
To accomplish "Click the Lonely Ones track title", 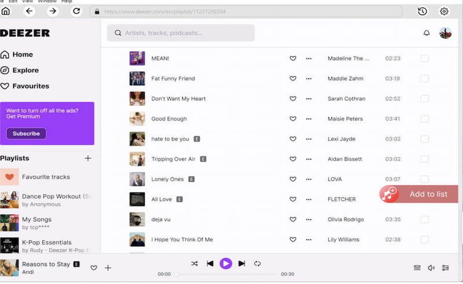I will 167,179.
